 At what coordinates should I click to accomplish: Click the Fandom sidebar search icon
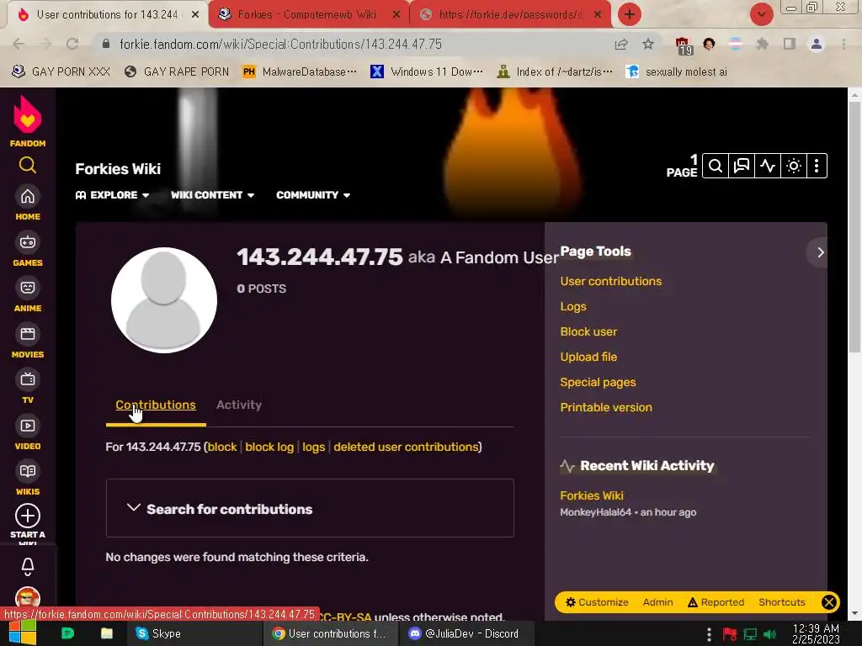pos(28,165)
